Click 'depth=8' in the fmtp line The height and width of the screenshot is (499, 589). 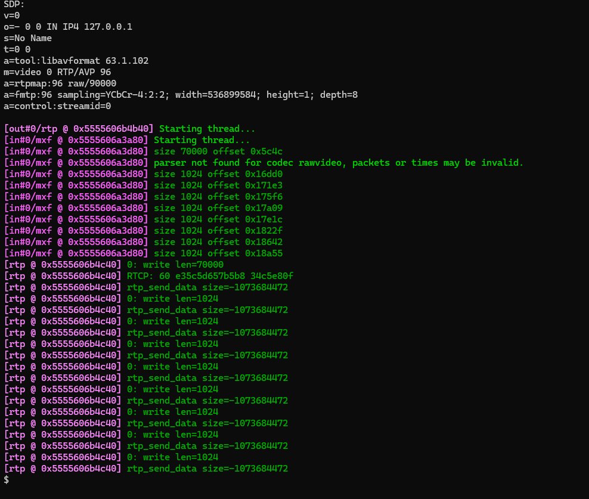339,95
